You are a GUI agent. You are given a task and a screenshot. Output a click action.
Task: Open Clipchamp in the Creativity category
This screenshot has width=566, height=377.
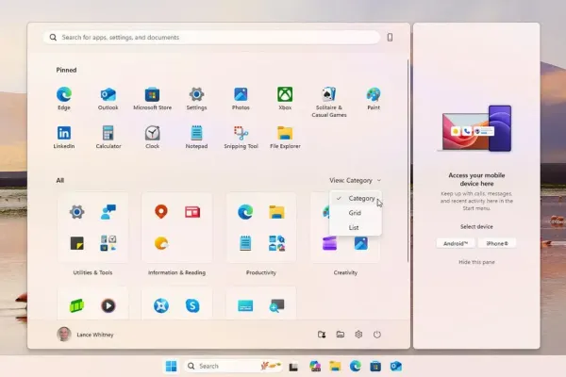coord(329,243)
